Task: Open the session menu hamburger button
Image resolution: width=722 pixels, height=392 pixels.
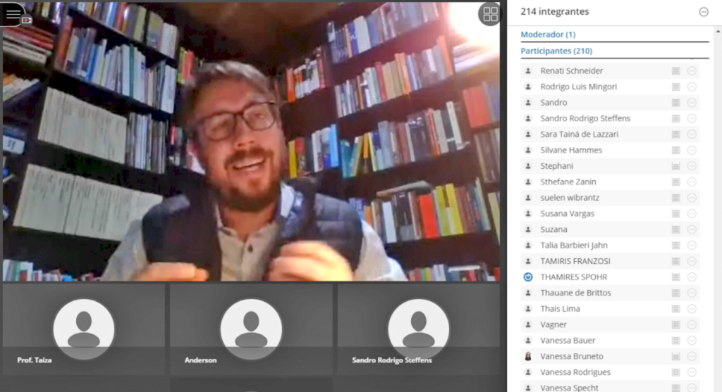Action: 13,13
